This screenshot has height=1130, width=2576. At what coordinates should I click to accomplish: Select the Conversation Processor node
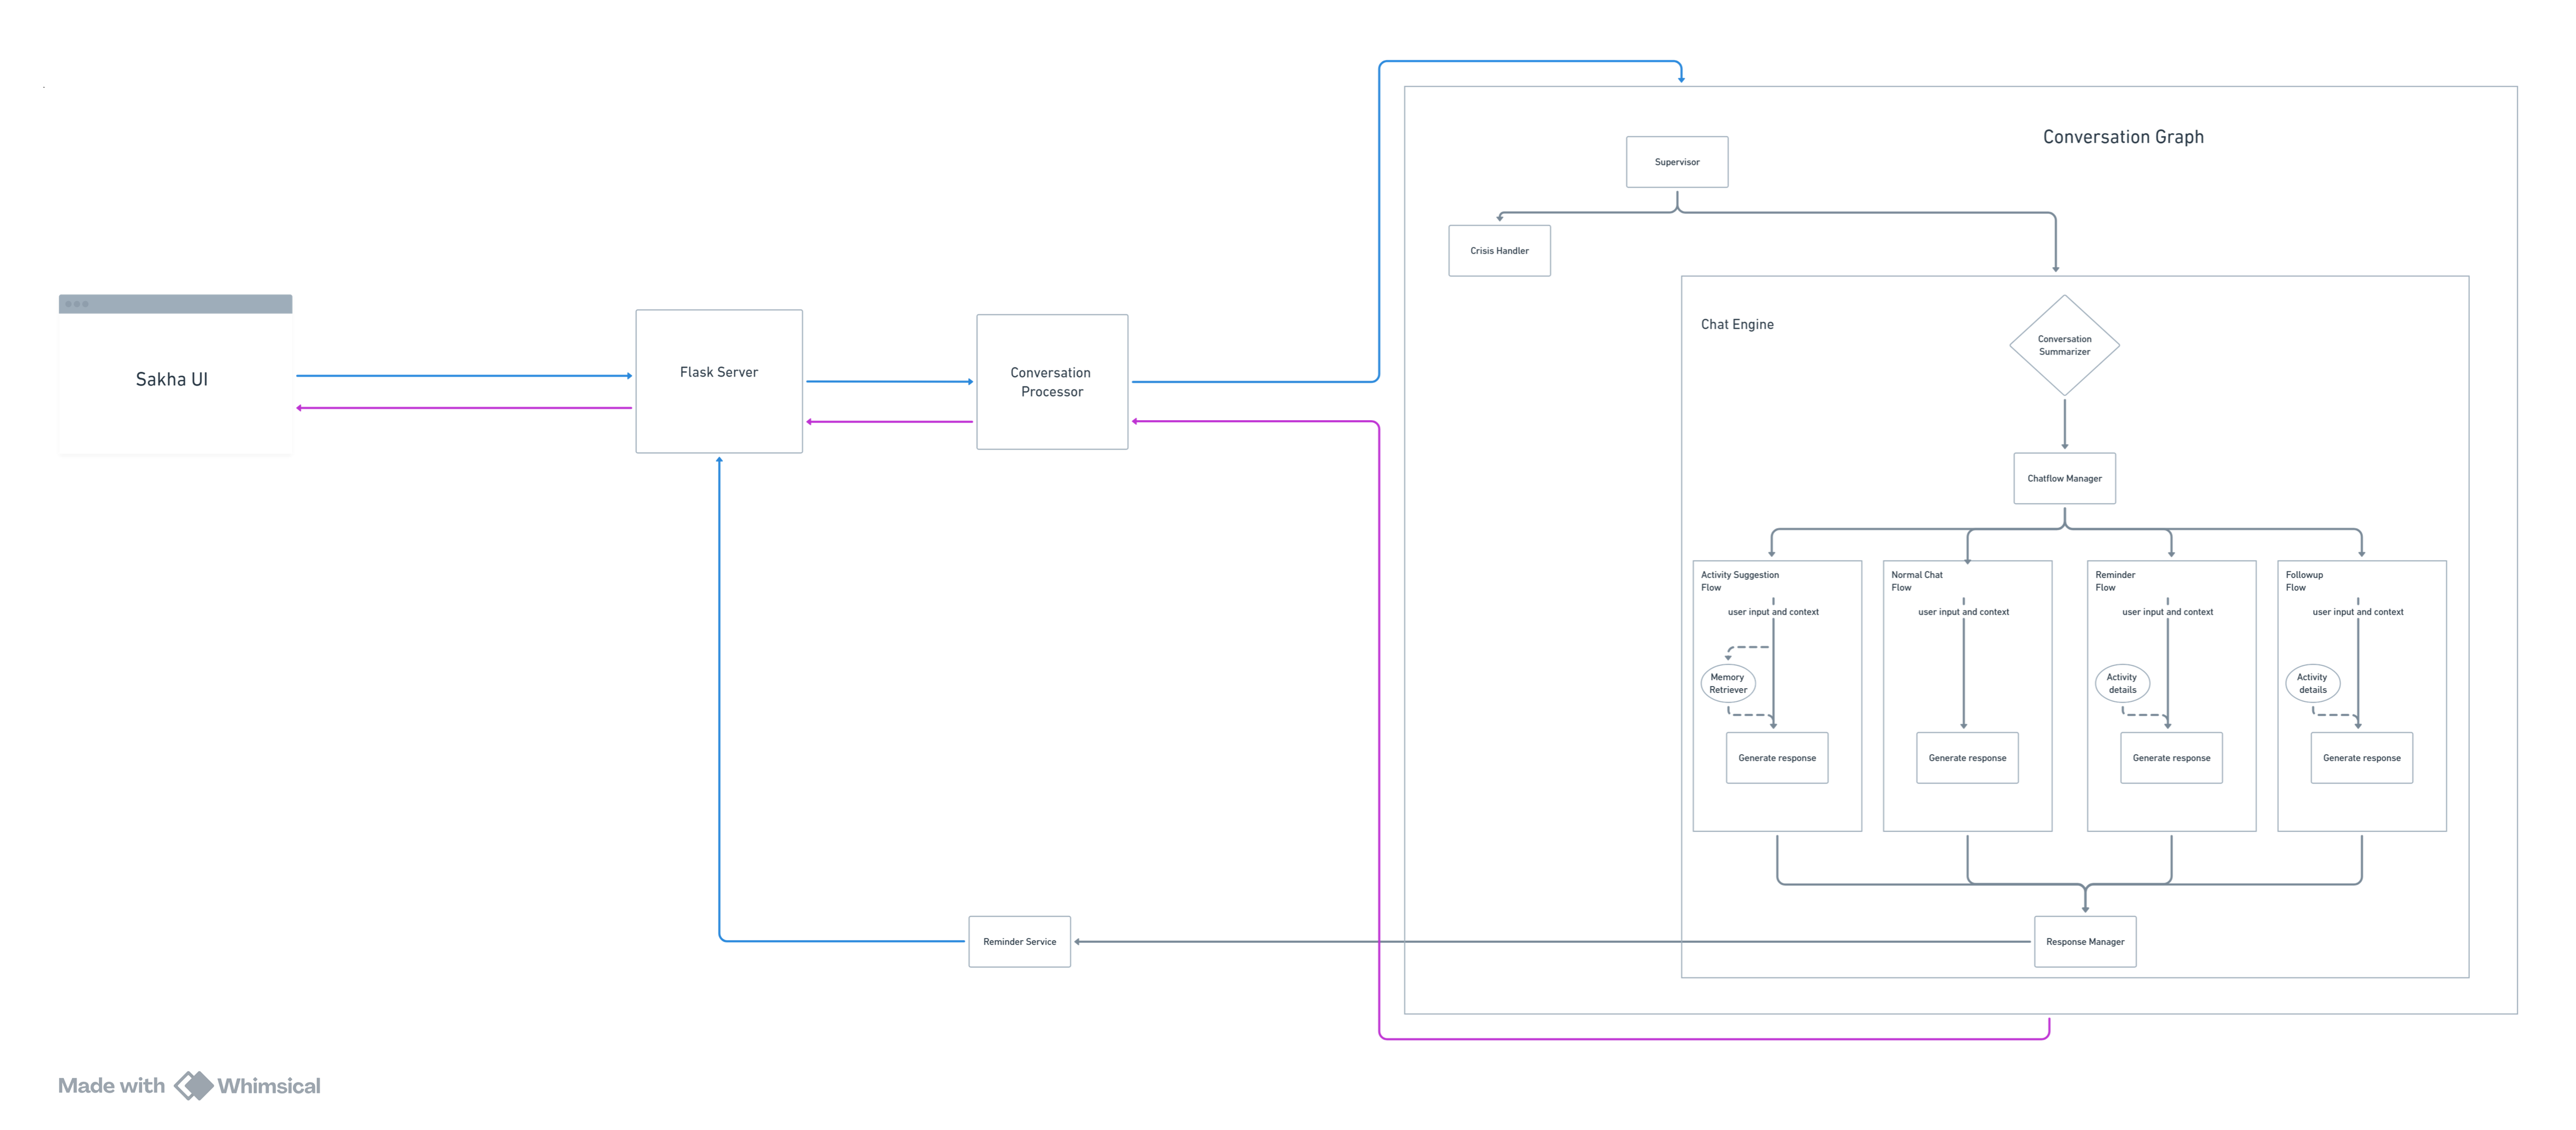coord(1051,382)
